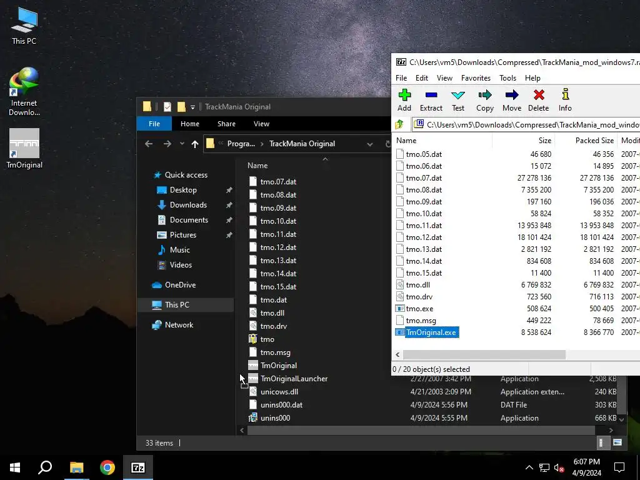The width and height of the screenshot is (640, 480).
Task: Click TmOriginal desktop shortcut
Action: [24, 149]
